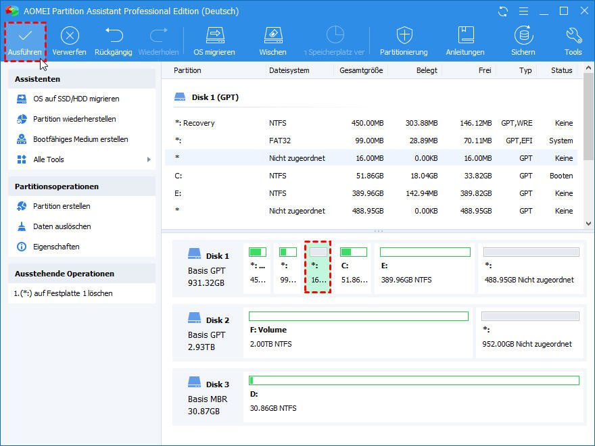The height and width of the screenshot is (446, 595).
Task: Click the F: Volume usage bar on Disk 2
Action: tap(358, 316)
